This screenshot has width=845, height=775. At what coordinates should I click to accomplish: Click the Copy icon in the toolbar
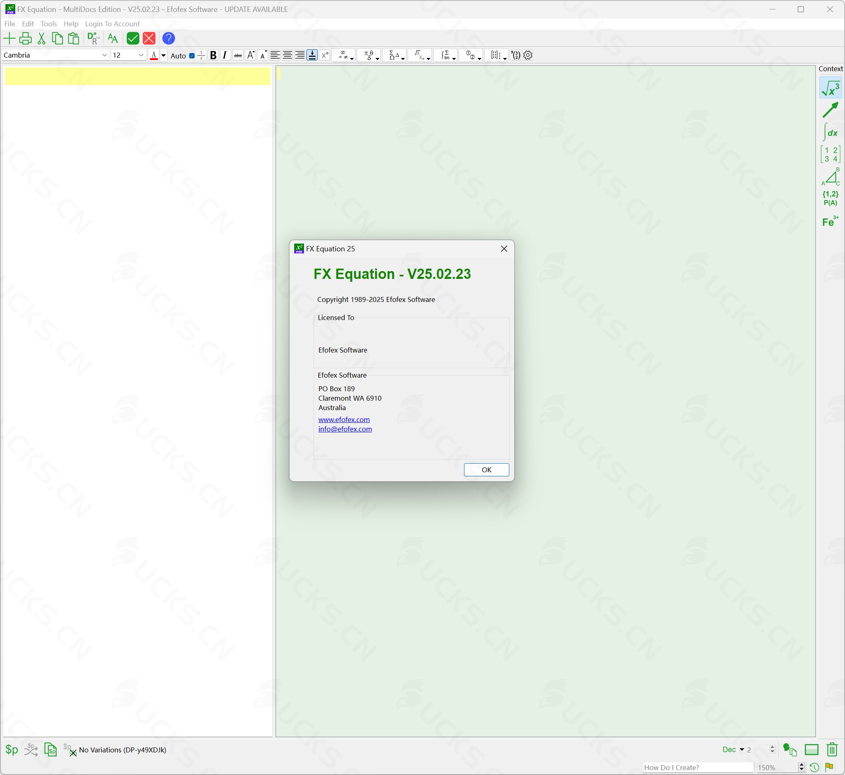58,39
